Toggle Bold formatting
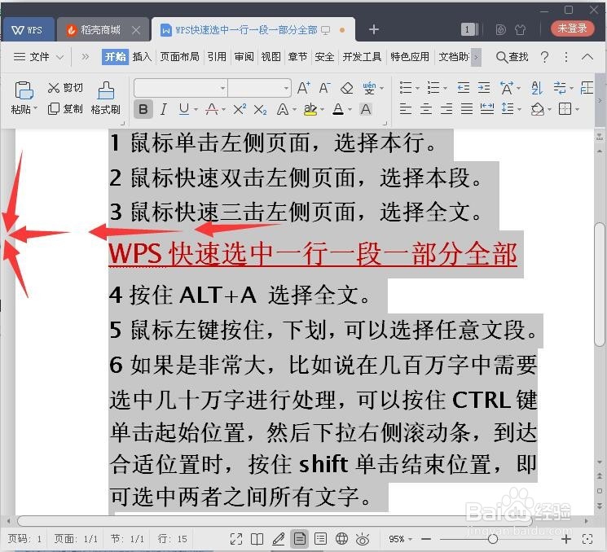Screen dimensions: 607x552 143,109
